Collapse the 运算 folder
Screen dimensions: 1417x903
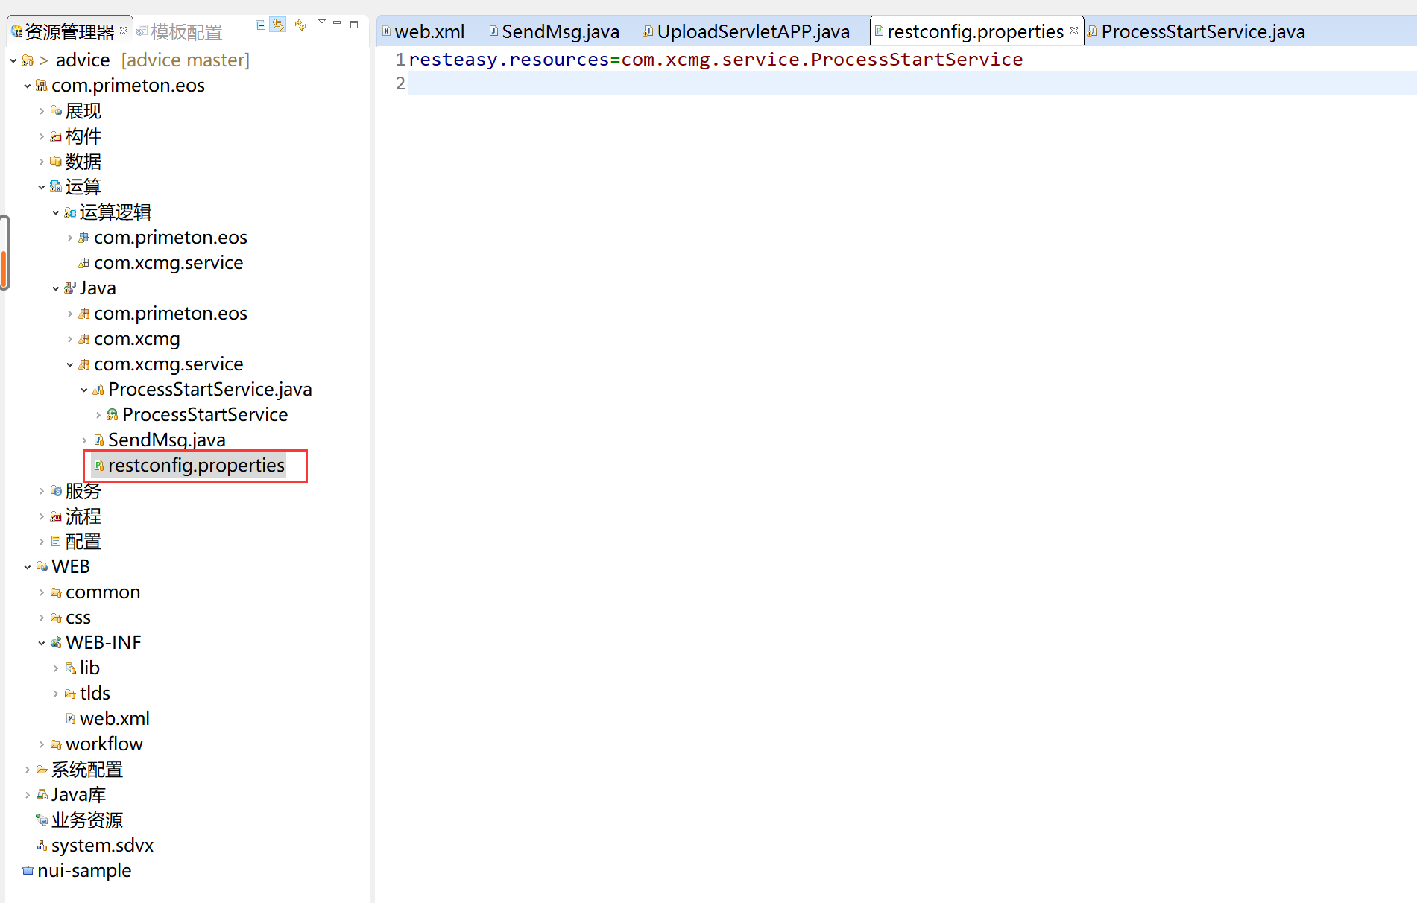(x=42, y=187)
